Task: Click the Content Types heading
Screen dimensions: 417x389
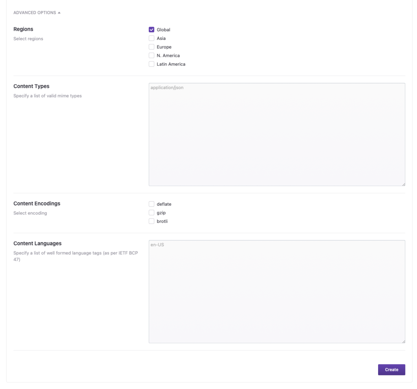Action: pos(31,86)
